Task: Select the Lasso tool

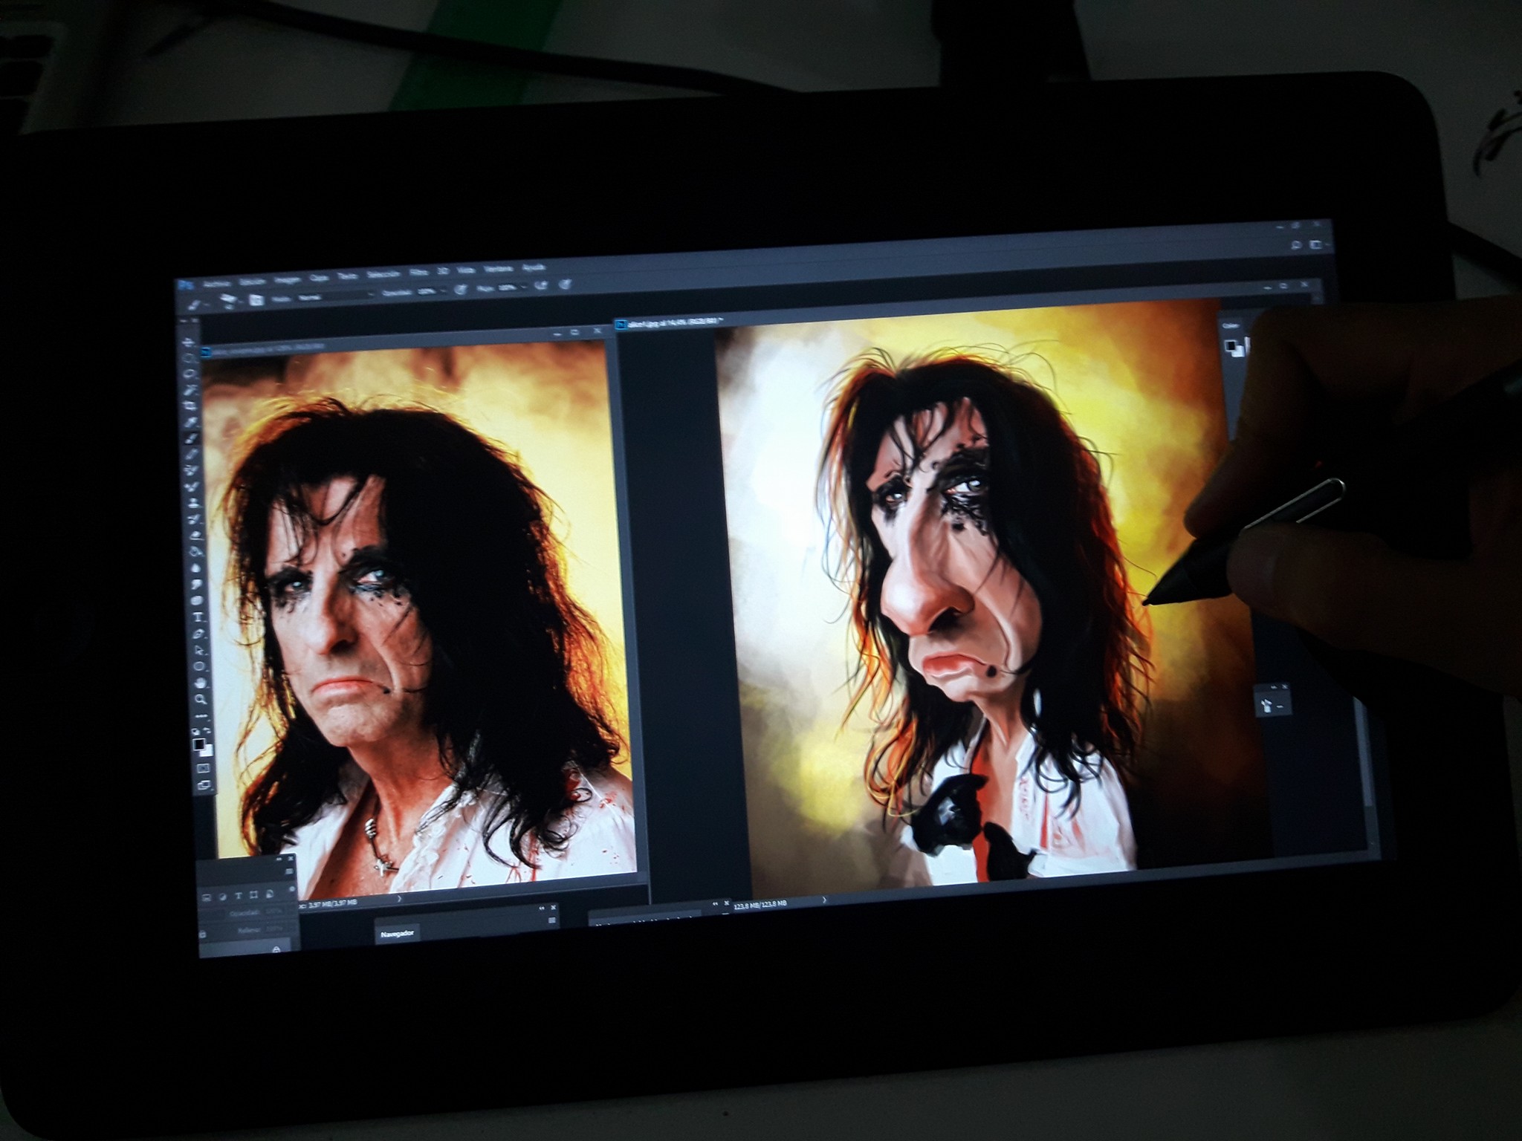Action: tap(190, 374)
